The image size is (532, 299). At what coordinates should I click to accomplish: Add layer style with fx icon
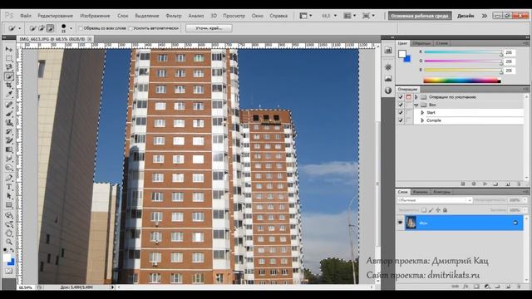(x=465, y=287)
